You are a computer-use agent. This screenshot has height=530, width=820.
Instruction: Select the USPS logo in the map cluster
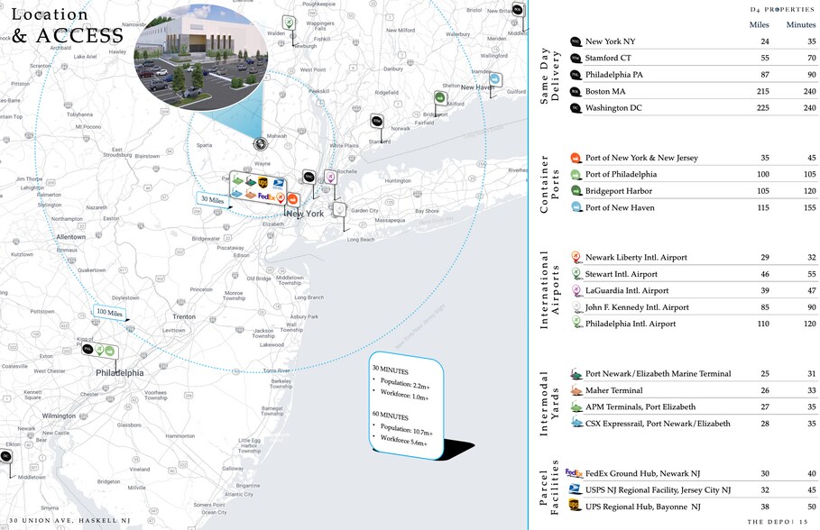[x=279, y=183]
